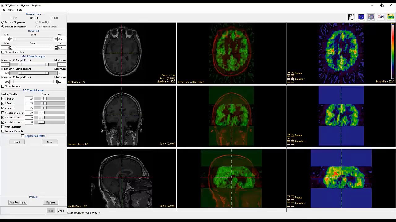The height and width of the screenshot is (222, 396).
Task: Rotate coronal PET view clockwise
Action: click(289, 135)
